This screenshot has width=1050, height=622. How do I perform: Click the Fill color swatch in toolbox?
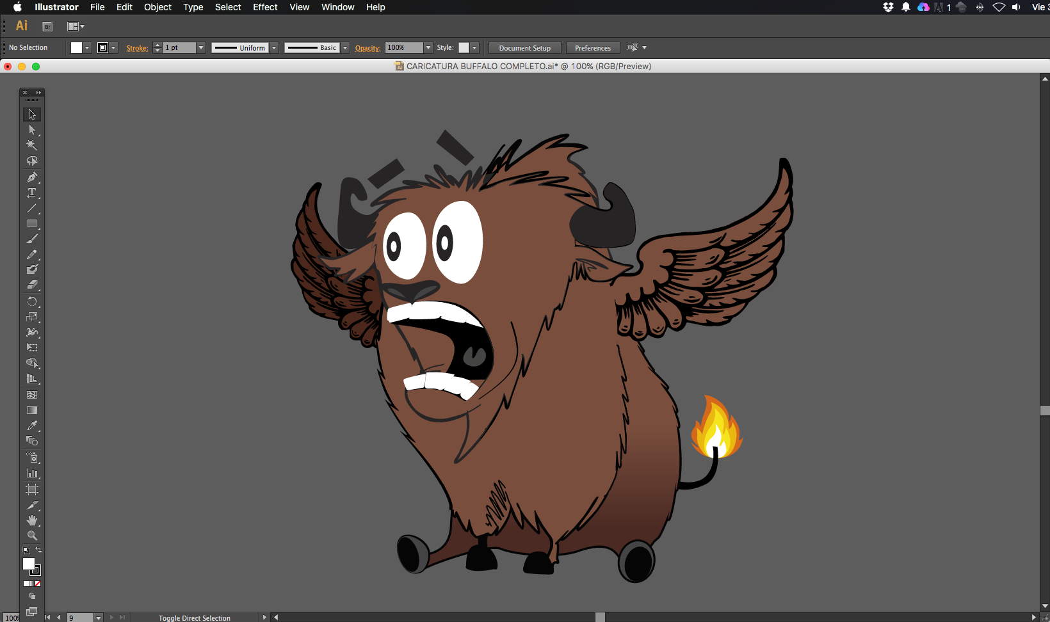(28, 563)
